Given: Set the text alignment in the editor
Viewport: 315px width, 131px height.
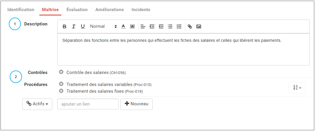Looking at the screenshot, I should click(x=143, y=27).
